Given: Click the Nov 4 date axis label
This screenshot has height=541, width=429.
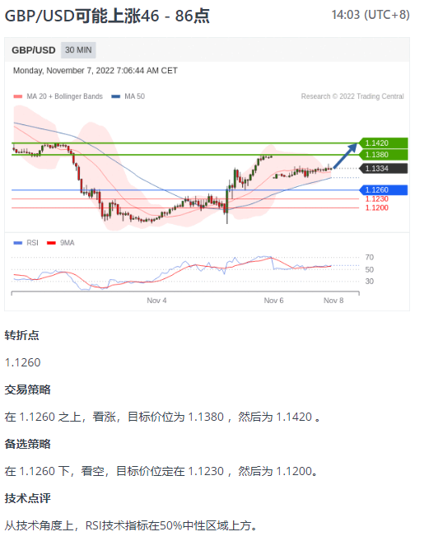Looking at the screenshot, I should 156,301.
